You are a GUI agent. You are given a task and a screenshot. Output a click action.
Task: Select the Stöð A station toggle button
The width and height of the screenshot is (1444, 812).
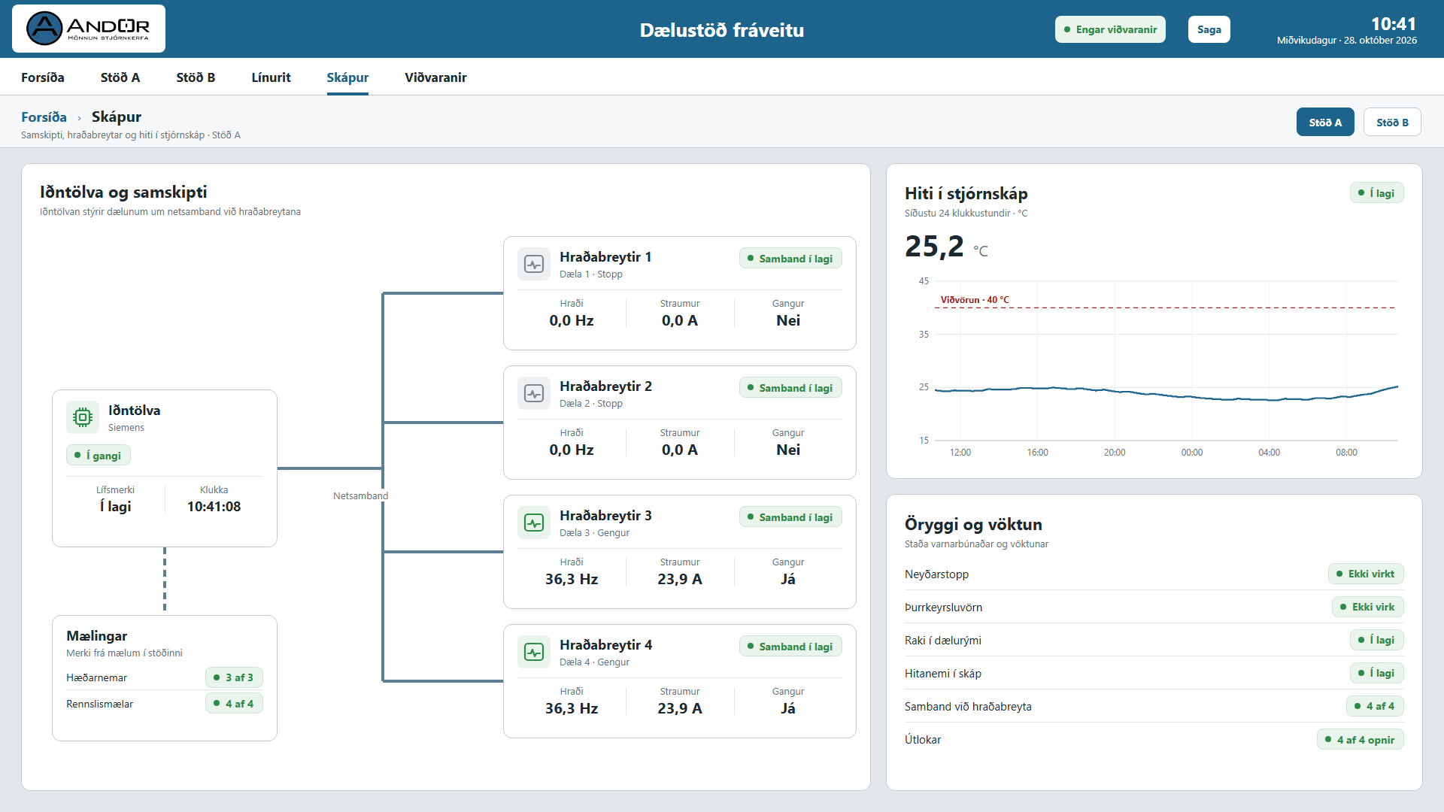click(x=1325, y=122)
